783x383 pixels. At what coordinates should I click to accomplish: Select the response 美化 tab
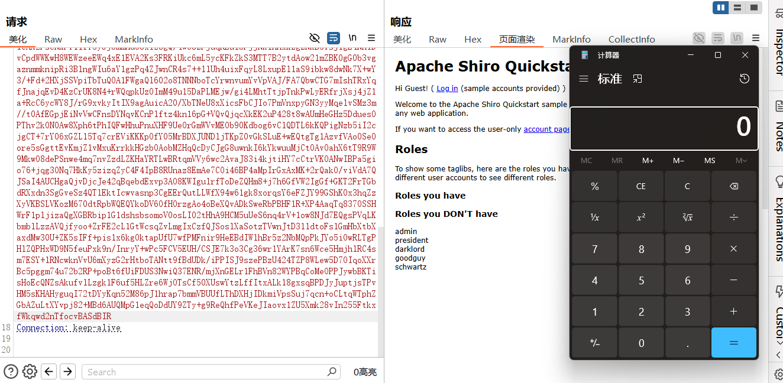click(402, 39)
